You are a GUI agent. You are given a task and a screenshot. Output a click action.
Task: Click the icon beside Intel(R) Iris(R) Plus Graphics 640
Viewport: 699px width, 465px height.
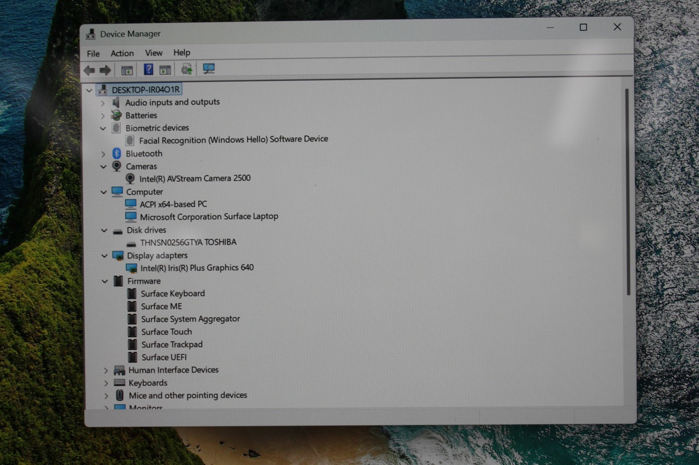tap(131, 268)
